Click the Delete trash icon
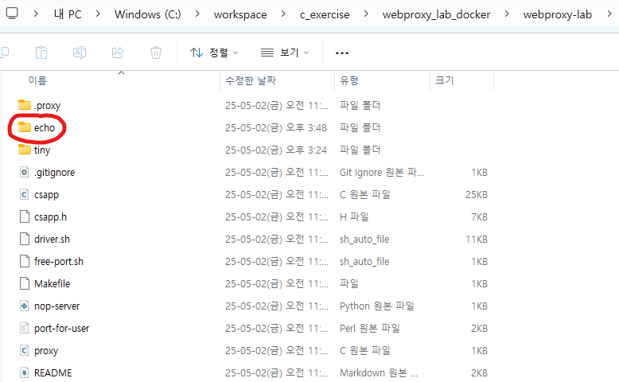619x382 pixels. click(x=156, y=53)
